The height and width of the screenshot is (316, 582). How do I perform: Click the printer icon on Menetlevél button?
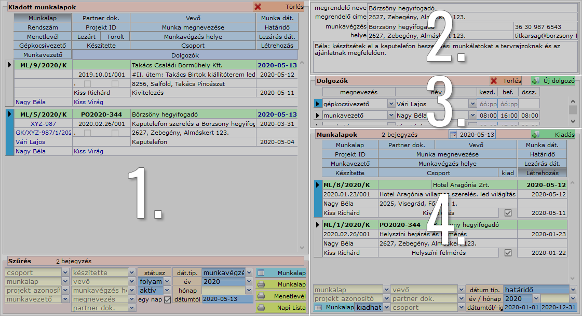tap(261, 296)
